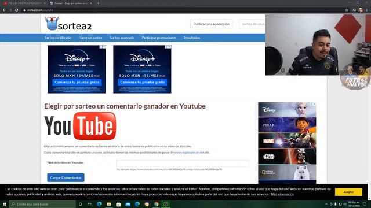This screenshot has width=371, height=208.
Task: Open File Explorer from the taskbar
Action: pyautogui.click(x=109, y=204)
